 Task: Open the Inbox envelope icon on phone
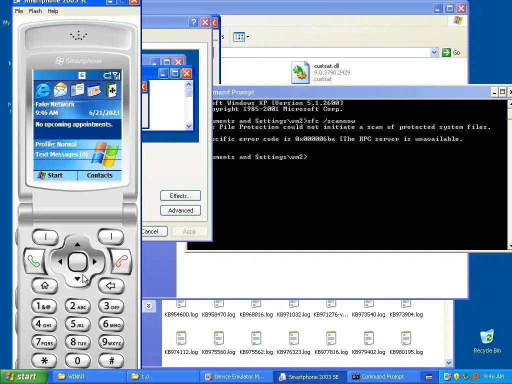point(60,90)
